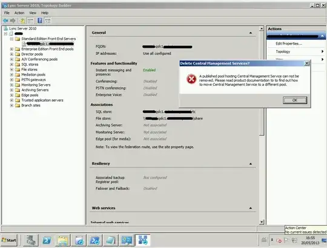Click Edit Properties in Actions pane
The image size is (327, 248).
(x=289, y=44)
